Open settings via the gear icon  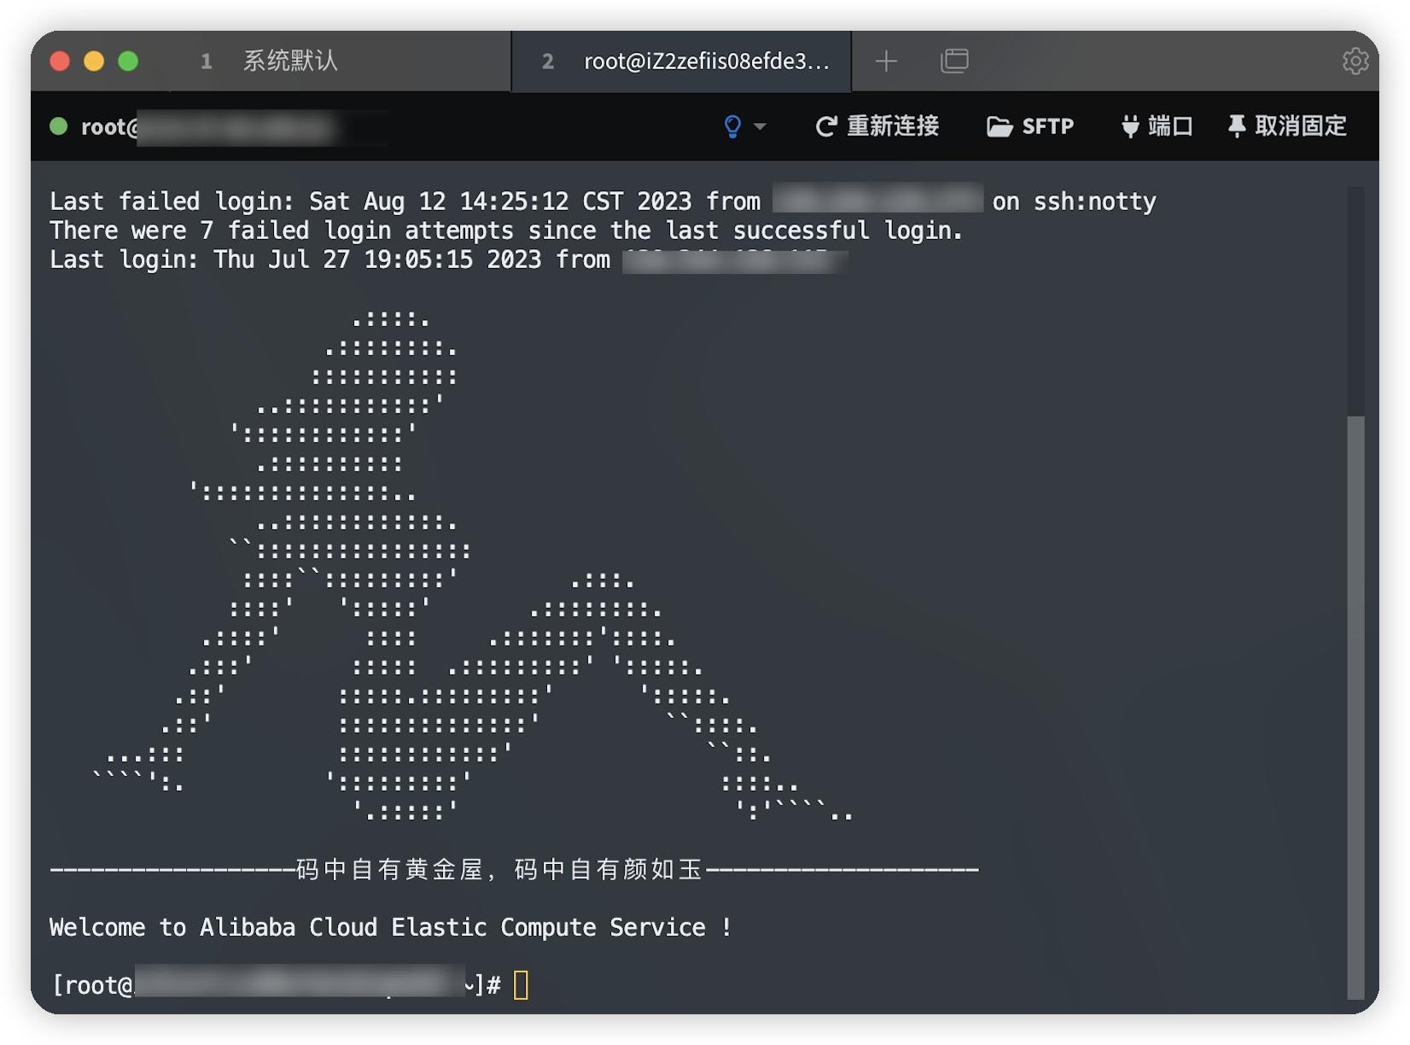[1355, 61]
